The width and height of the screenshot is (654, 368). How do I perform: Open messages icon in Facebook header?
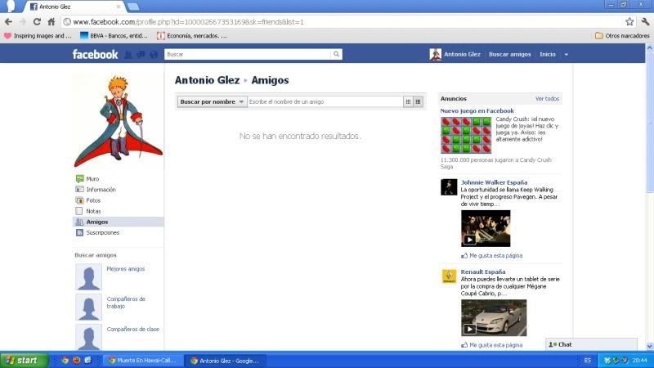[141, 54]
